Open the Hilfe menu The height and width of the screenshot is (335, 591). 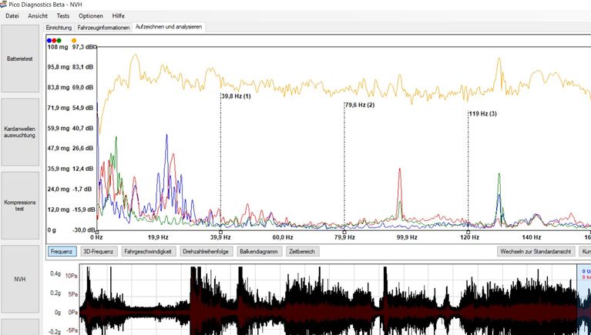point(119,16)
